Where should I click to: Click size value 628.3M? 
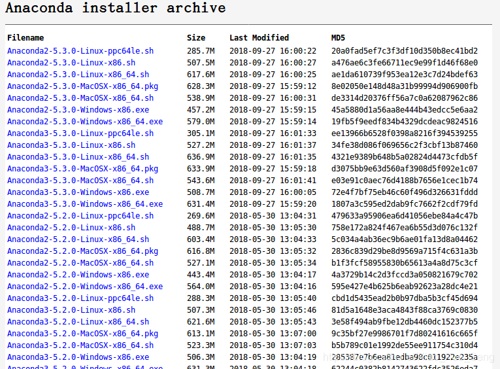(201, 86)
